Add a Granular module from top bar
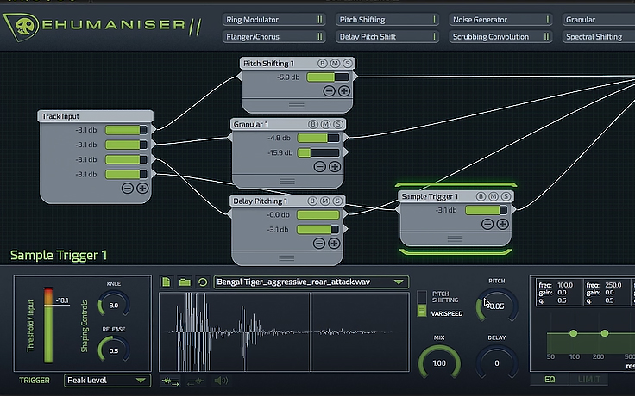 coord(599,20)
